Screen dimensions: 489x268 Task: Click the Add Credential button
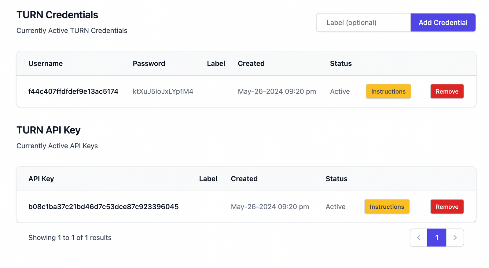coord(443,22)
